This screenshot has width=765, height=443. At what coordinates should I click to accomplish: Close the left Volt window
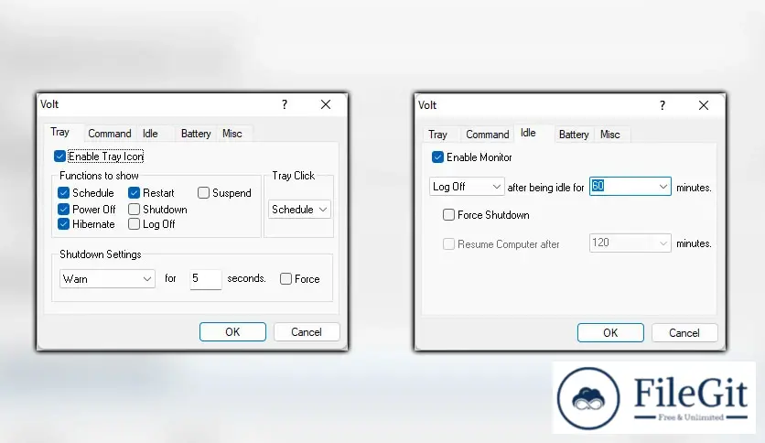[x=326, y=104]
